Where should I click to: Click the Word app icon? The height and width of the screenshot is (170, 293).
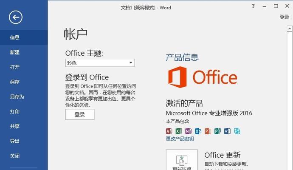[227, 131]
